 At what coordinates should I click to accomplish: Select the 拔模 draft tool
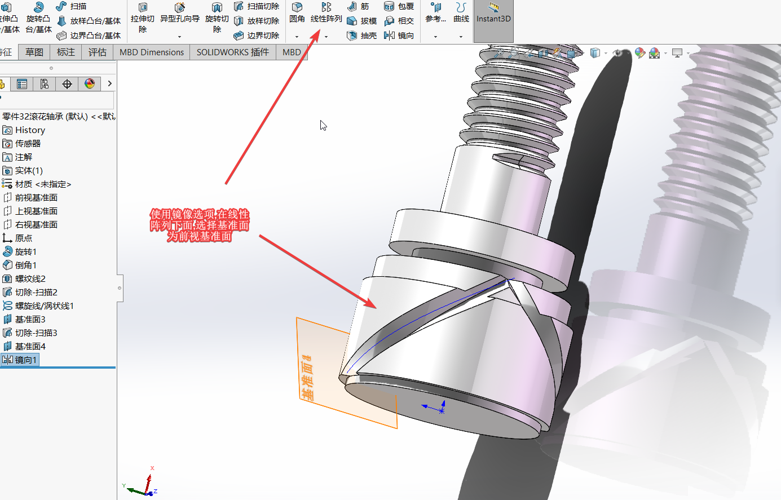[x=361, y=21]
